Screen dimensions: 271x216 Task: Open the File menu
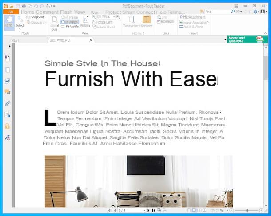point(11,12)
